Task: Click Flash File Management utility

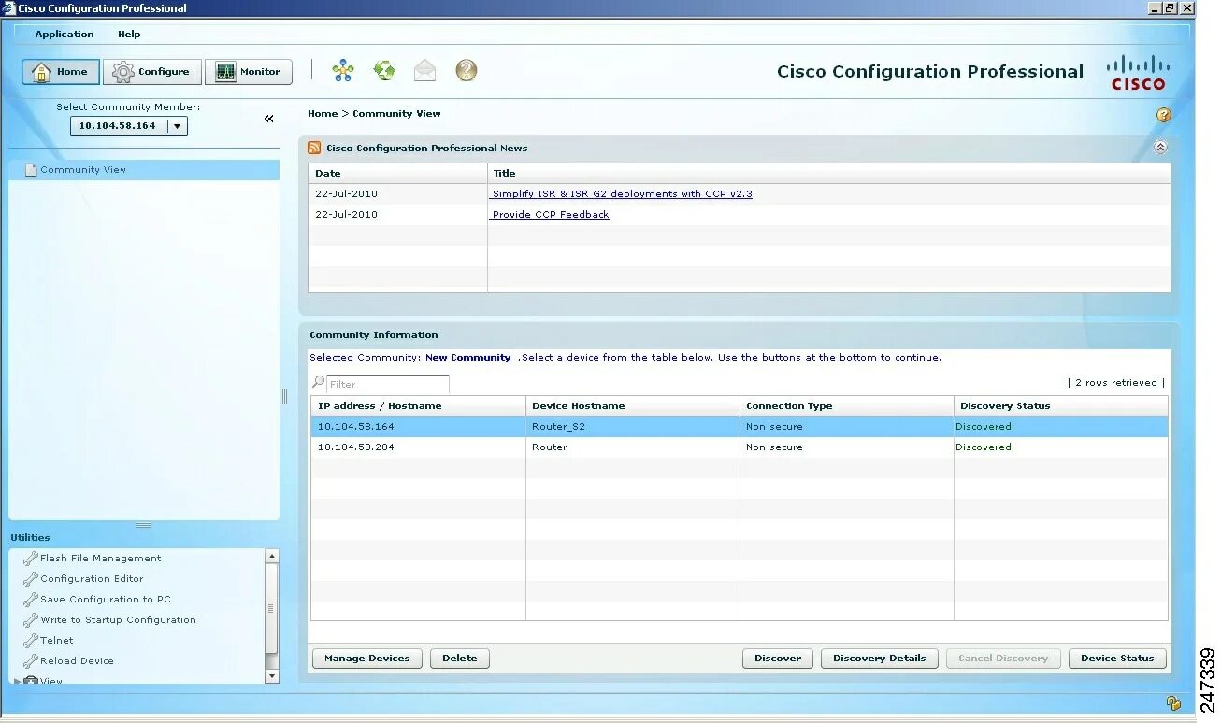Action: (101, 559)
